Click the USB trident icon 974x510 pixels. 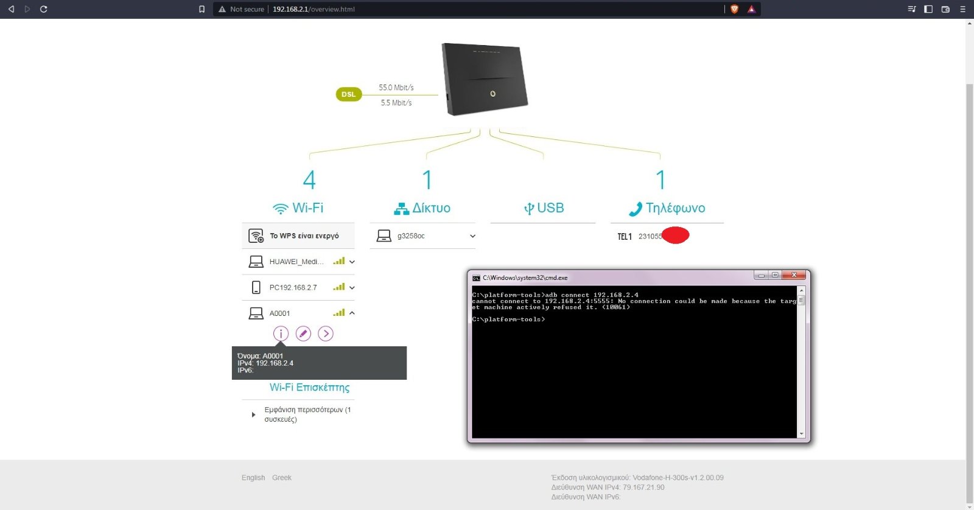529,209
